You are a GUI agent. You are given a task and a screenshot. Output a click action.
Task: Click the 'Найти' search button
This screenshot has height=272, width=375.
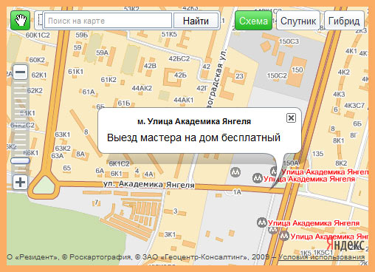tap(196, 21)
